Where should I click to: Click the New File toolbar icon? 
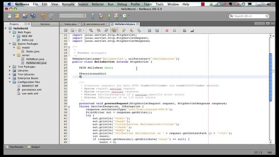pos(9,16)
